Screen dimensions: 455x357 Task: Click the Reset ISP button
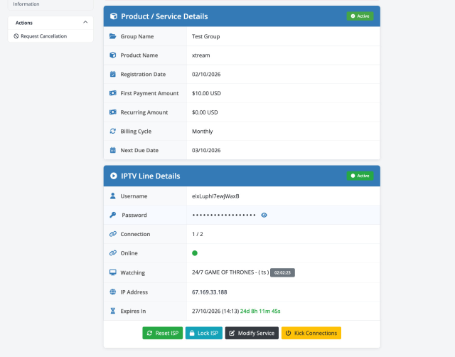click(163, 333)
